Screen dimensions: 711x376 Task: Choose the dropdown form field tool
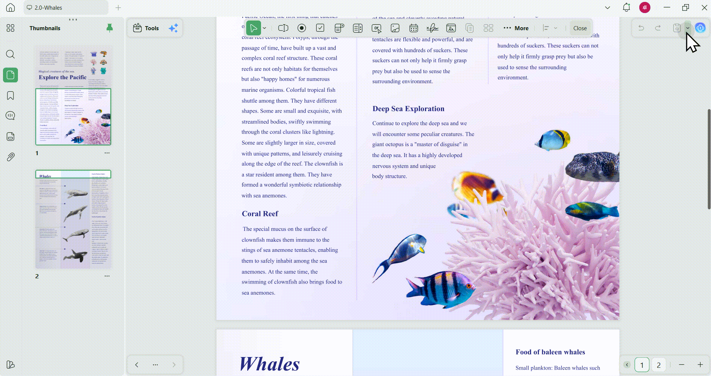point(339,28)
